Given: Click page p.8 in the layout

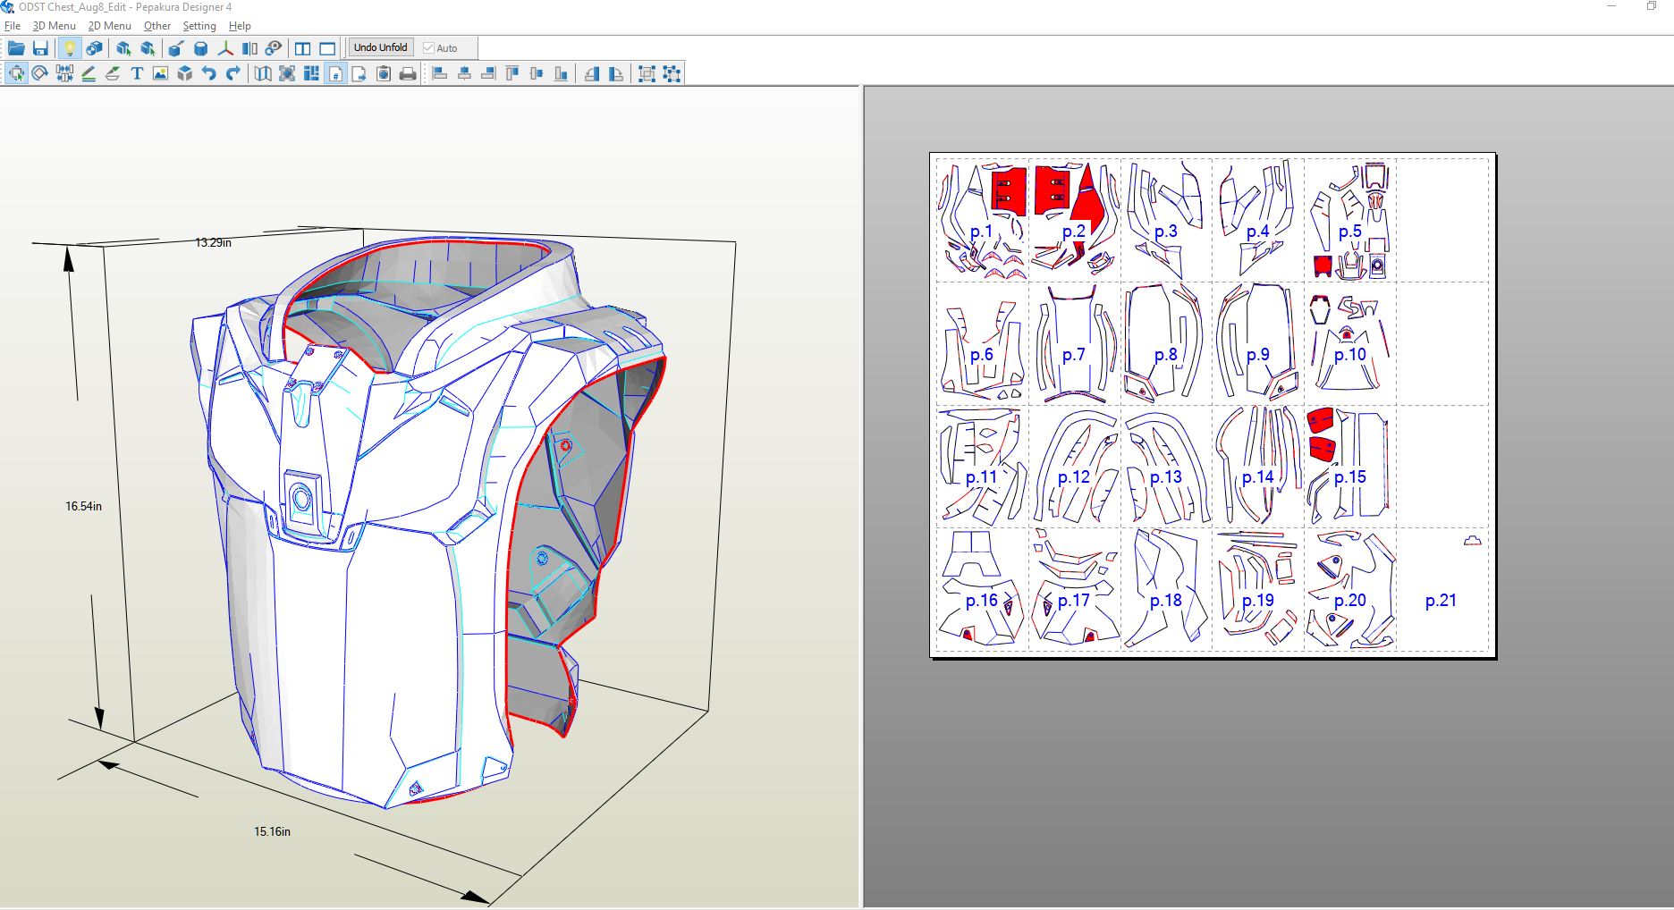Looking at the screenshot, I should (1166, 343).
